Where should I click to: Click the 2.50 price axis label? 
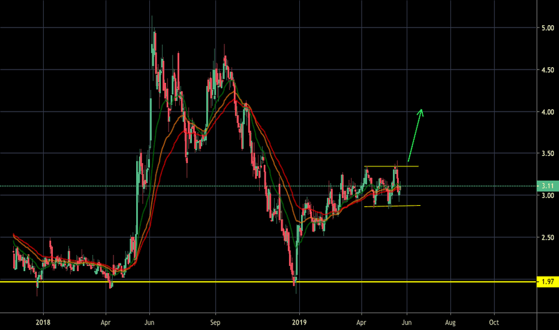pyautogui.click(x=548, y=238)
